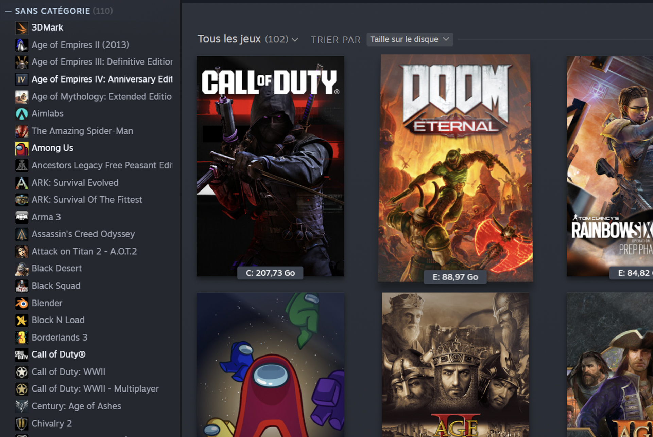Click the Age of Empires II (2013) icon
The width and height of the screenshot is (653, 437).
[21, 45]
